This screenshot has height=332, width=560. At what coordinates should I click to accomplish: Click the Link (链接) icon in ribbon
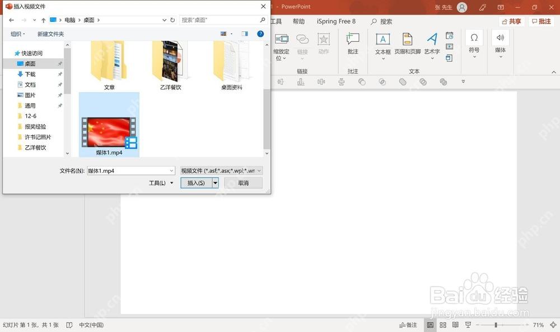point(302,39)
